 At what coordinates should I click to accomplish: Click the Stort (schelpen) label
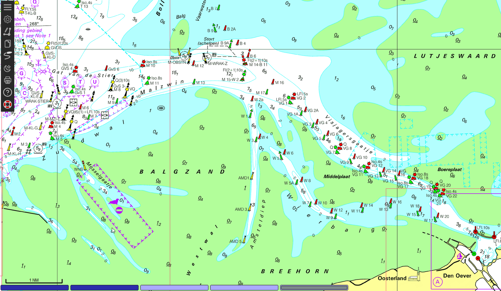(208, 41)
